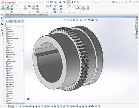Select the Intersect tool
Image resolution: width=139 pixels, height=108 pixels.
(63, 9)
